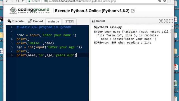This screenshot has height=101, width=179.
Task: Click 'EOFError: EOF when reading a line'
Action: (x=123, y=43)
